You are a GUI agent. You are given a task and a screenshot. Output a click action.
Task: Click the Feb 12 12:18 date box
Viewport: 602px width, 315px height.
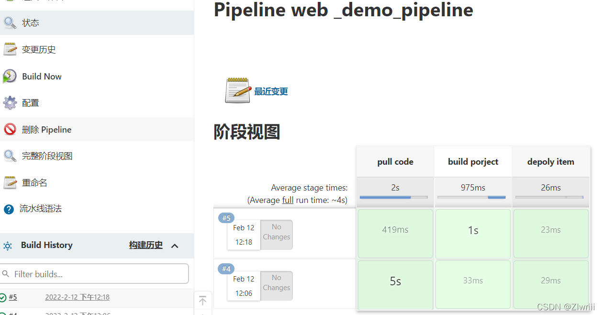(x=244, y=235)
